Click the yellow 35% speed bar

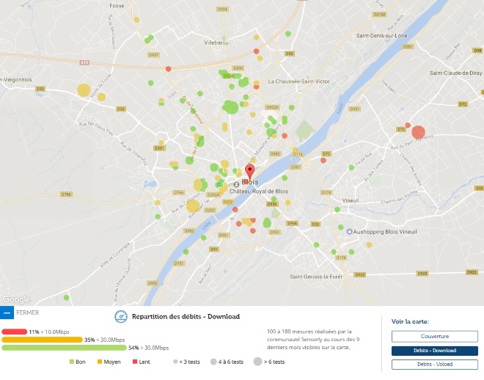point(42,340)
